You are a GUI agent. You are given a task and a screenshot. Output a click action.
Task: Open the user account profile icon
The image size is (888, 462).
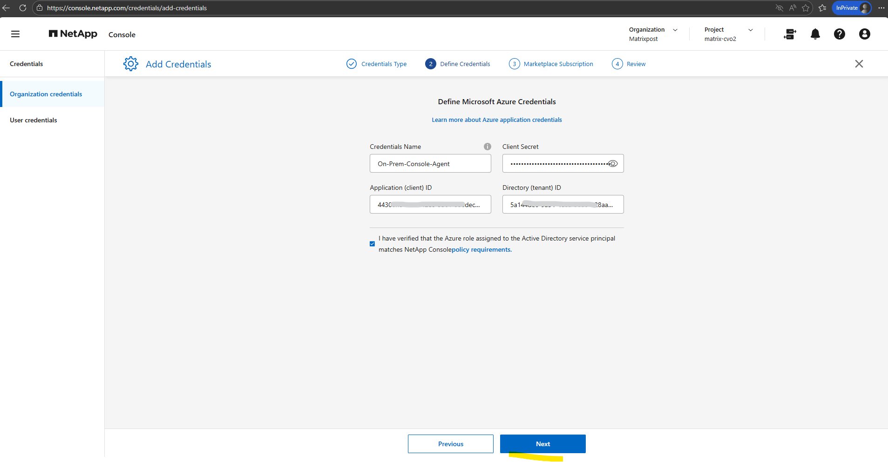click(x=864, y=34)
